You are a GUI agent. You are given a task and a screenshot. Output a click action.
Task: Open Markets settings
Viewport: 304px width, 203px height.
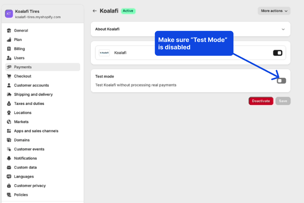[x=43, y=122]
